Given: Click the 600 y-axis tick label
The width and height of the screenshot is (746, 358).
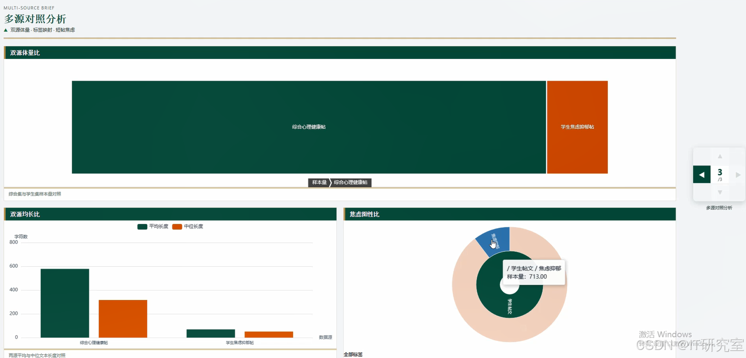Looking at the screenshot, I should tap(14, 266).
